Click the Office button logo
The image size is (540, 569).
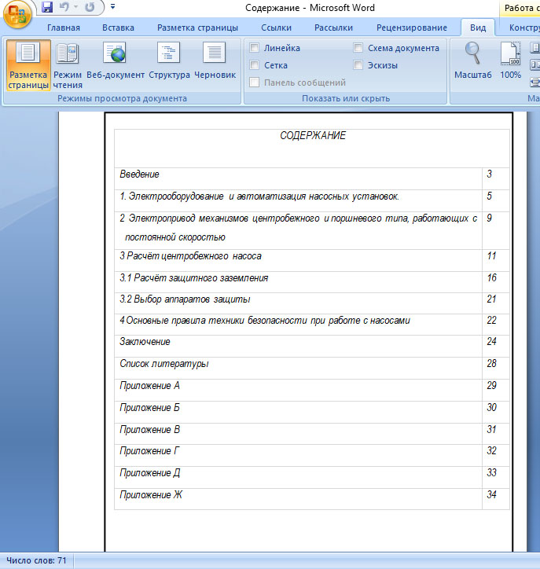pos(17,13)
